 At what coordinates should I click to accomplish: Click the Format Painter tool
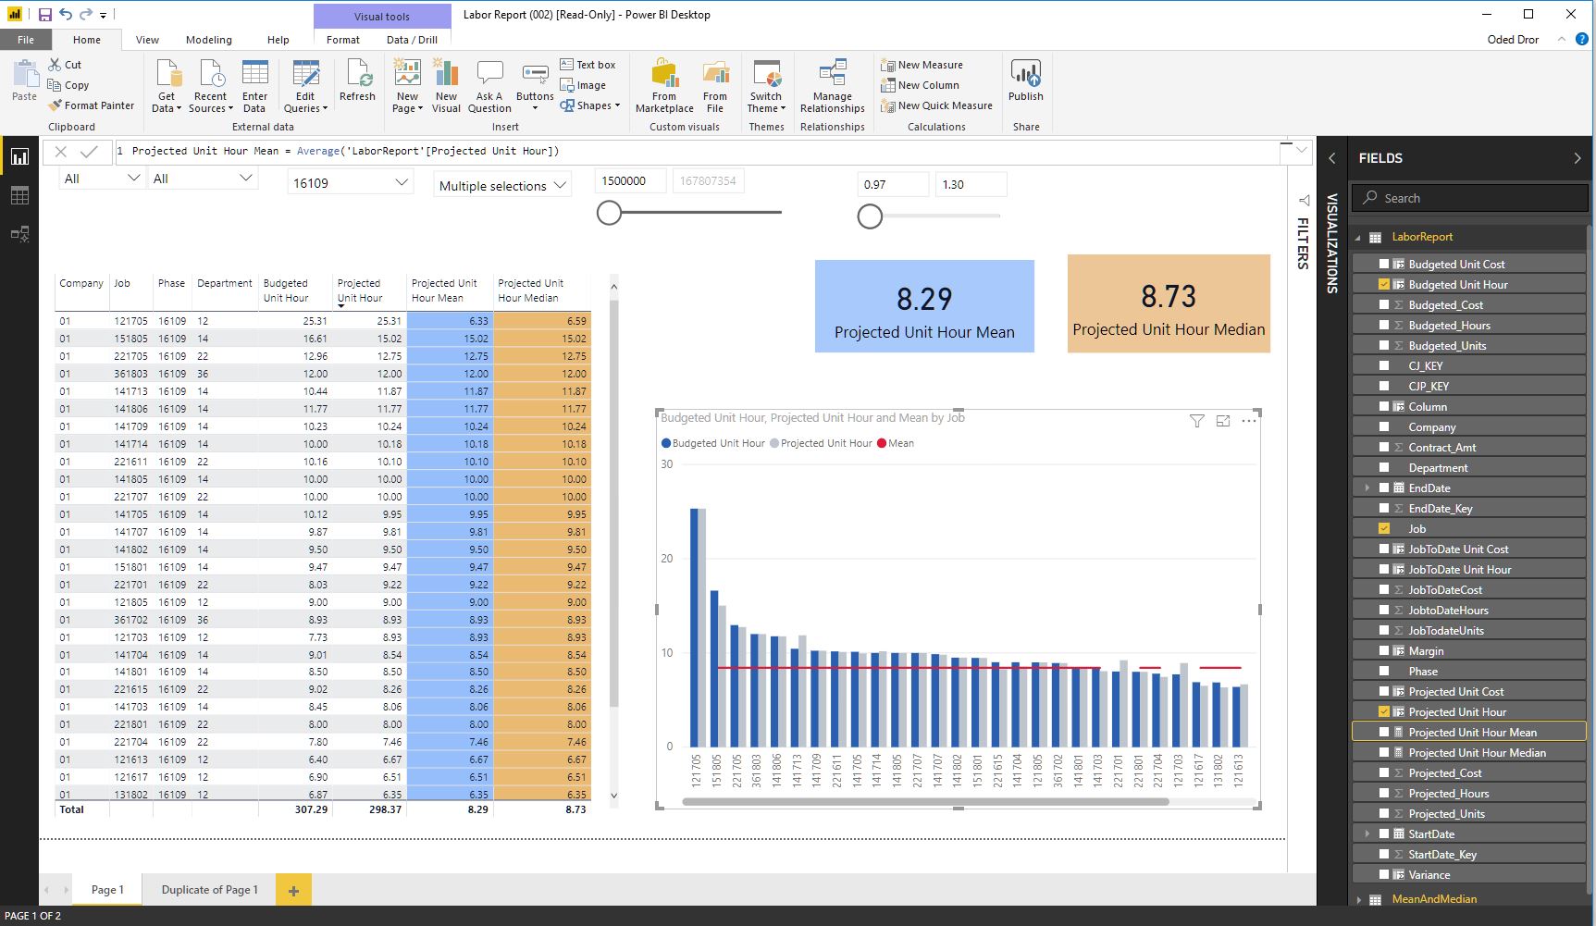click(x=91, y=105)
